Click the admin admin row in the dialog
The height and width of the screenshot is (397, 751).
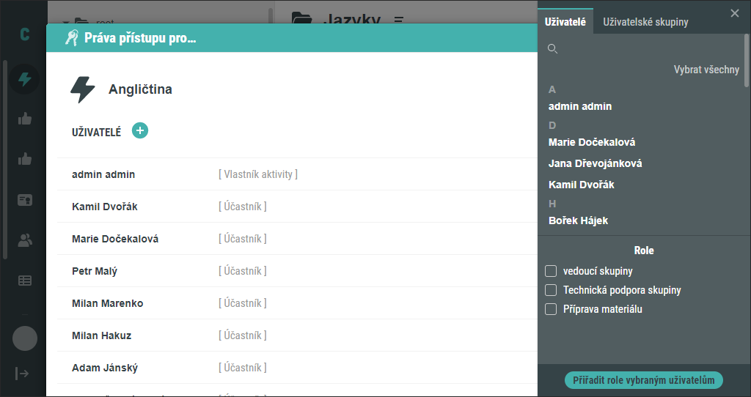(x=298, y=174)
